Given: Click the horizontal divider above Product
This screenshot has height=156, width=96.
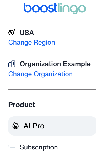Looking at the screenshot, I should pyautogui.click(x=52, y=90).
